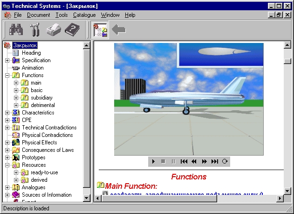The image size is (294, 214).
Task: Expand the Characteristics tree node
Action: tap(8, 113)
